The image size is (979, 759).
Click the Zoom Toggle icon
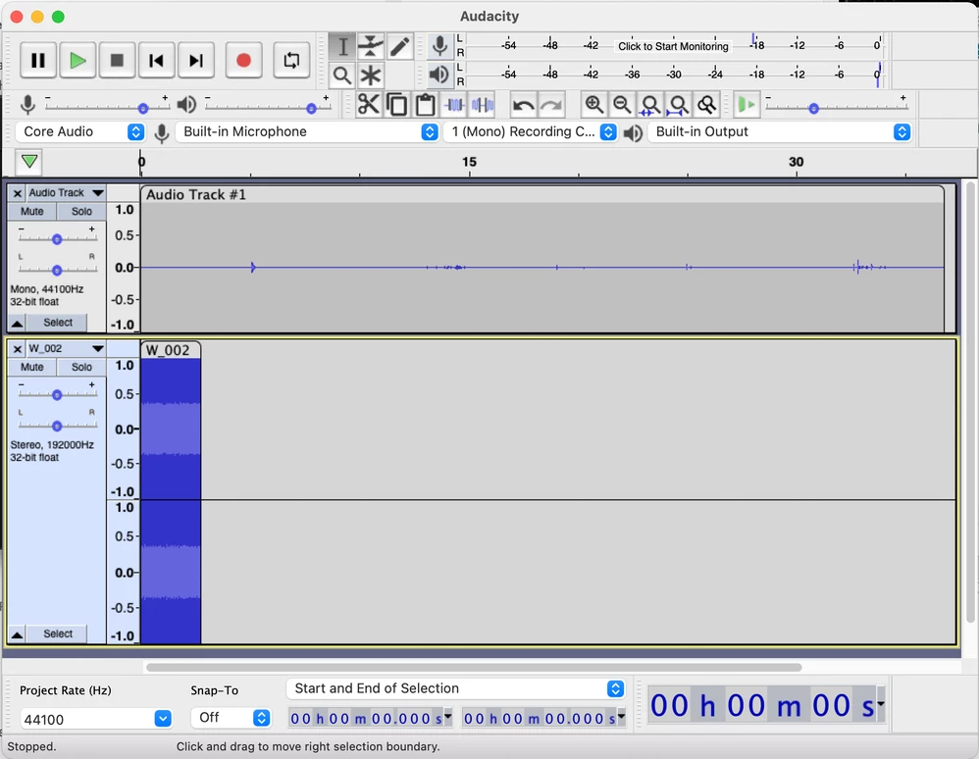706,105
